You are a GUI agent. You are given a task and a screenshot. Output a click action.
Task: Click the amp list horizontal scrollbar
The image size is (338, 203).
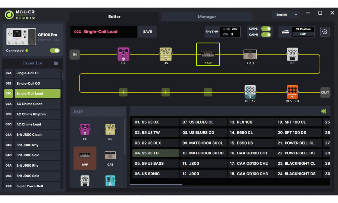coord(156,185)
